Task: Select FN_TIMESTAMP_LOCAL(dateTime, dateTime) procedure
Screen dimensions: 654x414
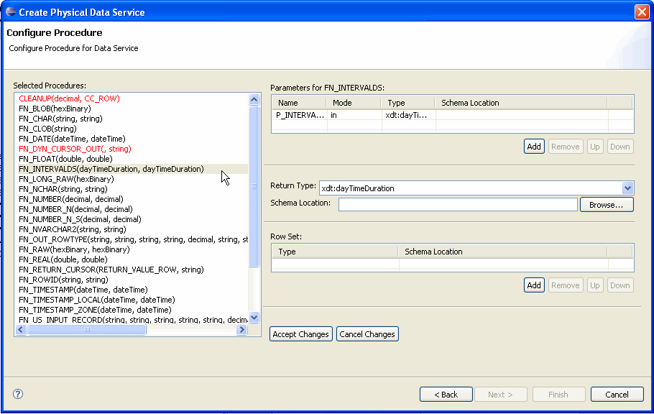Action: click(x=97, y=300)
